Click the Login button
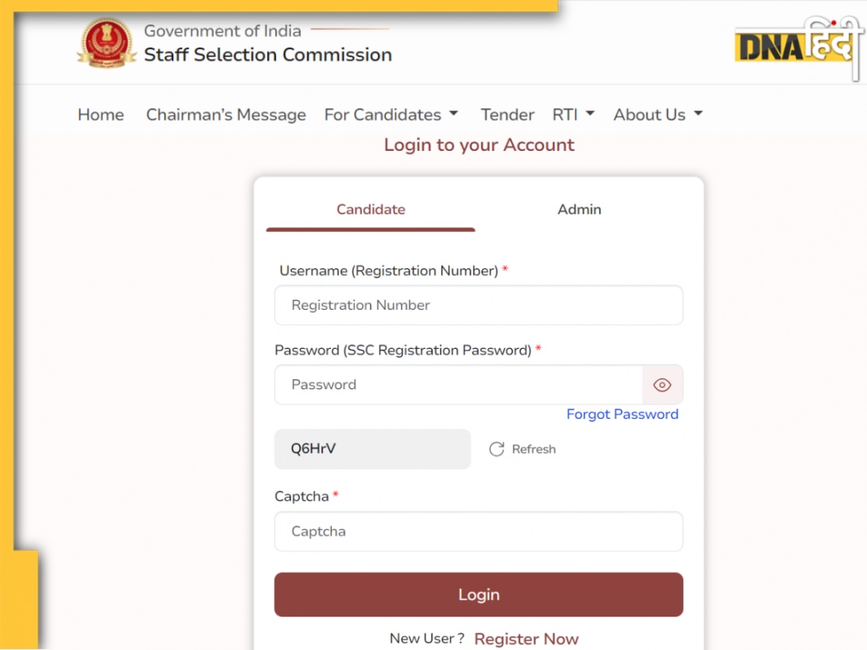The width and height of the screenshot is (867, 650). pos(479,594)
